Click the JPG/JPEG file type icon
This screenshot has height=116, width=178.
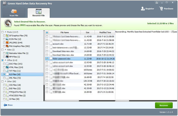tap(7, 43)
